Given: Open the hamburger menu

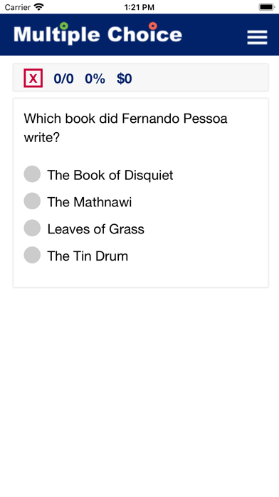Looking at the screenshot, I should (257, 37).
